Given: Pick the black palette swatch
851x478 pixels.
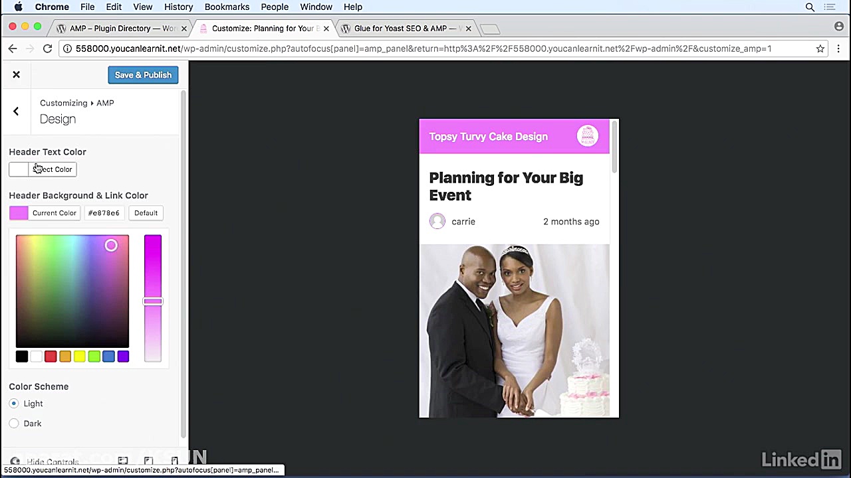Looking at the screenshot, I should pos(22,357).
